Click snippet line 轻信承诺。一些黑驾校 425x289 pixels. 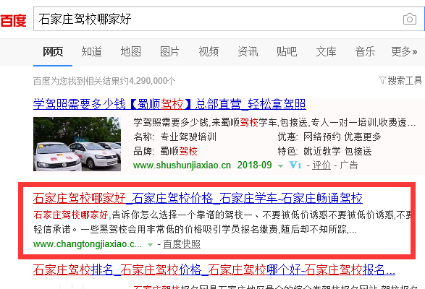[x=195, y=230]
